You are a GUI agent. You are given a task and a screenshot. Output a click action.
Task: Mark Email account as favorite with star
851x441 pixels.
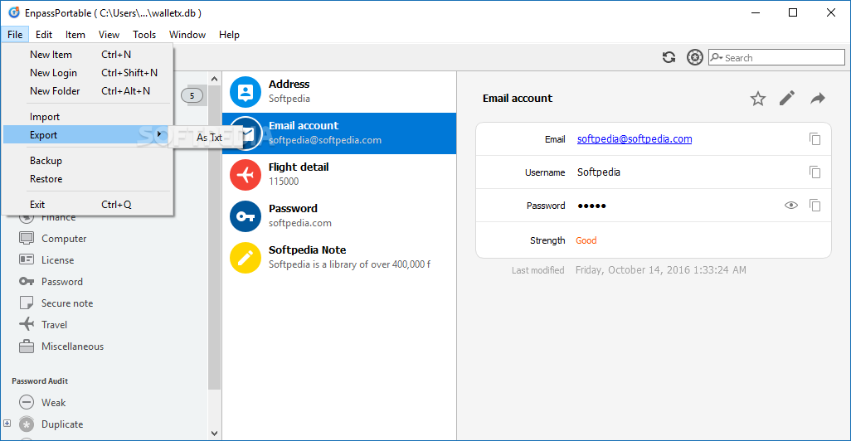pos(757,99)
